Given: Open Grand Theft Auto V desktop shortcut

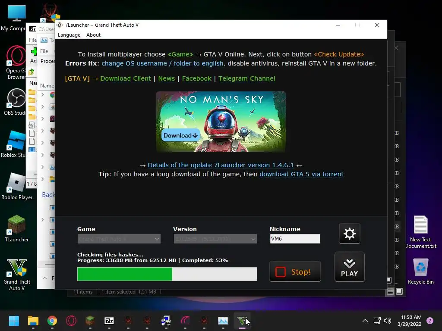Looking at the screenshot, I should pos(17,275).
